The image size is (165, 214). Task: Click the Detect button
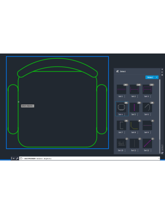tap(150, 77)
